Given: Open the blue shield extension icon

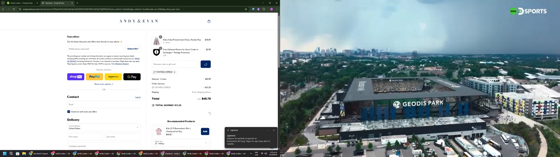Looking at the screenshot, I should coord(253,9).
